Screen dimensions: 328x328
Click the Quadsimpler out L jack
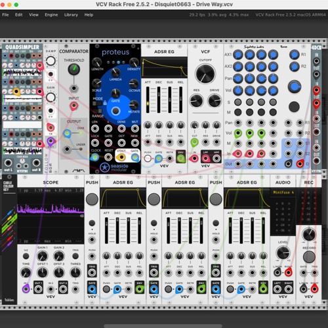point(8,163)
